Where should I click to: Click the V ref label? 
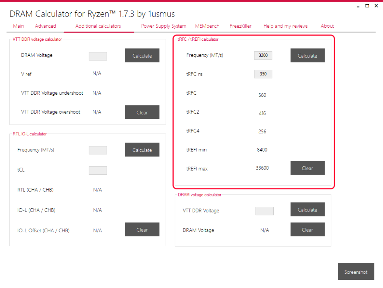click(26, 74)
